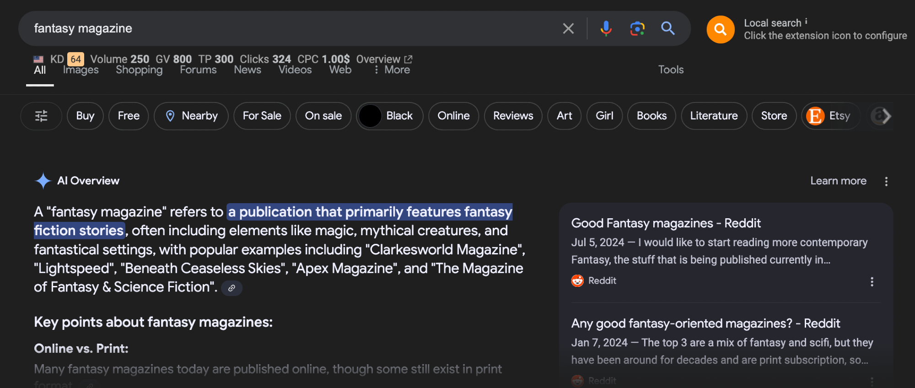Open the Tools options
Screen dimensions: 915x388
click(x=670, y=70)
